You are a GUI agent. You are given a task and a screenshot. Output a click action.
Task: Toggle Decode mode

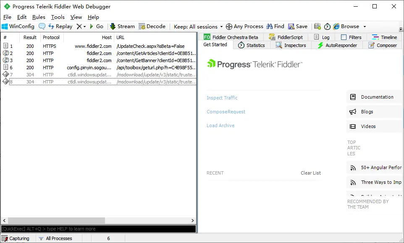pyautogui.click(x=152, y=26)
